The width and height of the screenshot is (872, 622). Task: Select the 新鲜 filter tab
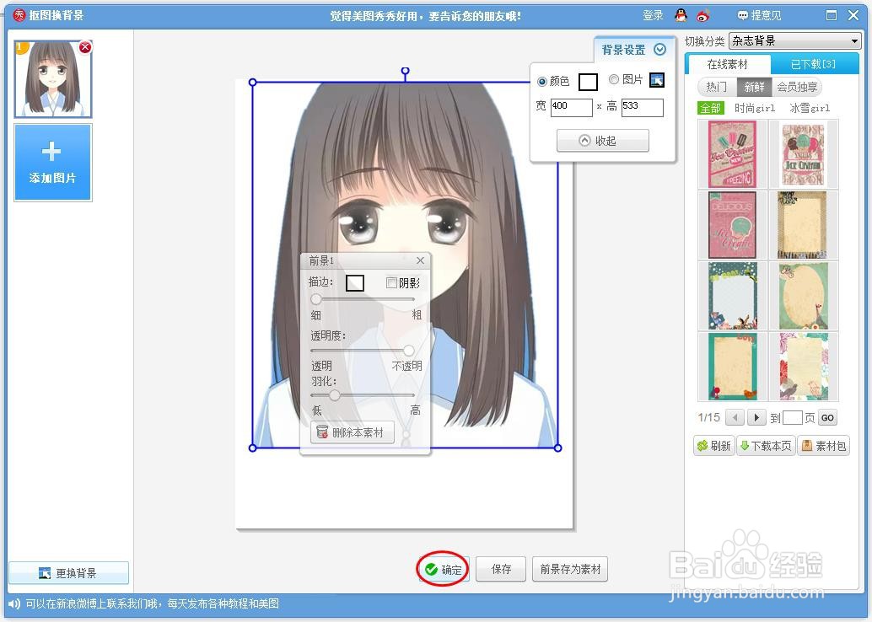pyautogui.click(x=754, y=88)
